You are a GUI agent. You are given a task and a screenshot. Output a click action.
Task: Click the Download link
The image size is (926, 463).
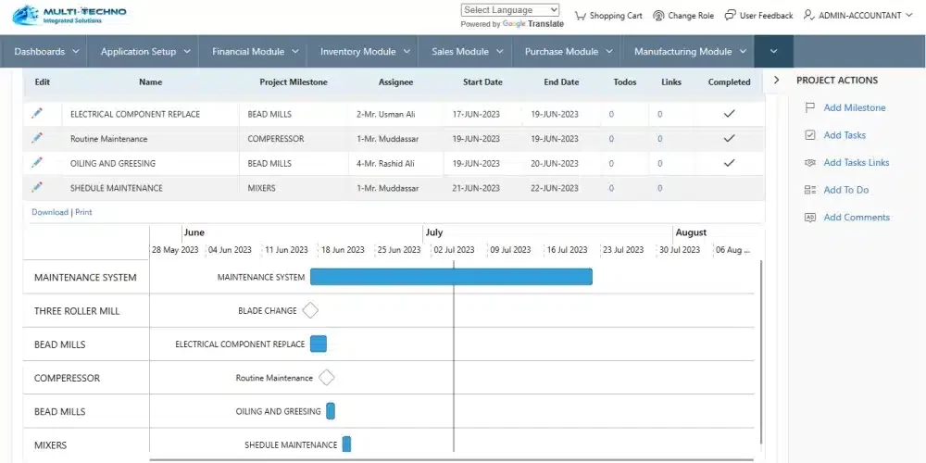click(50, 212)
